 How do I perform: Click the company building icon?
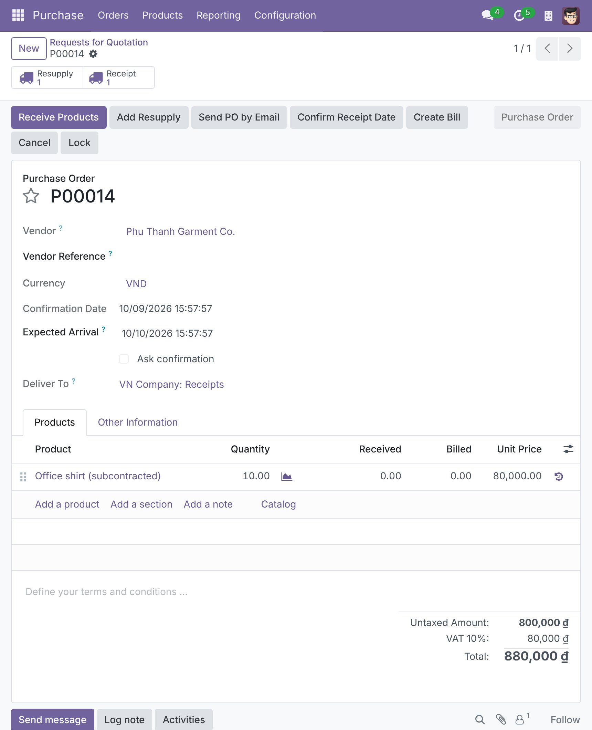coord(548,16)
